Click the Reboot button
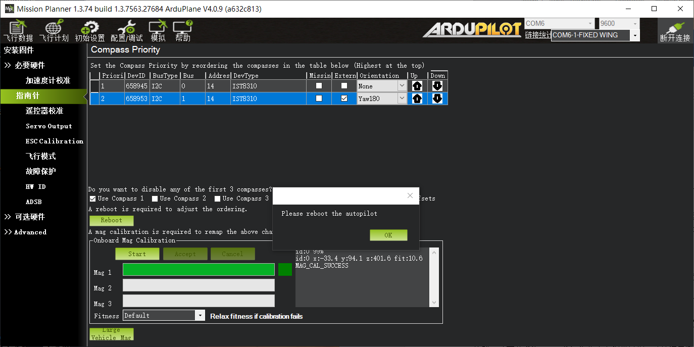This screenshot has height=347, width=694. (111, 220)
